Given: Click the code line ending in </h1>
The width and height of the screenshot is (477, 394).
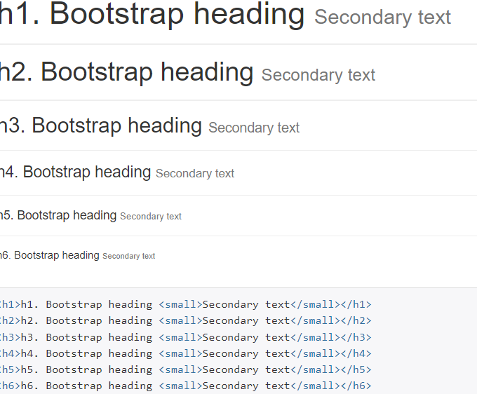Looking at the screenshot, I should (186, 305).
